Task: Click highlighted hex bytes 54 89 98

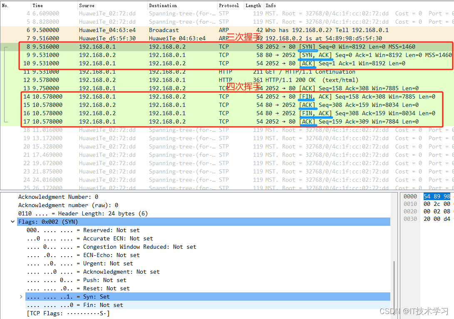Action: [x=437, y=197]
